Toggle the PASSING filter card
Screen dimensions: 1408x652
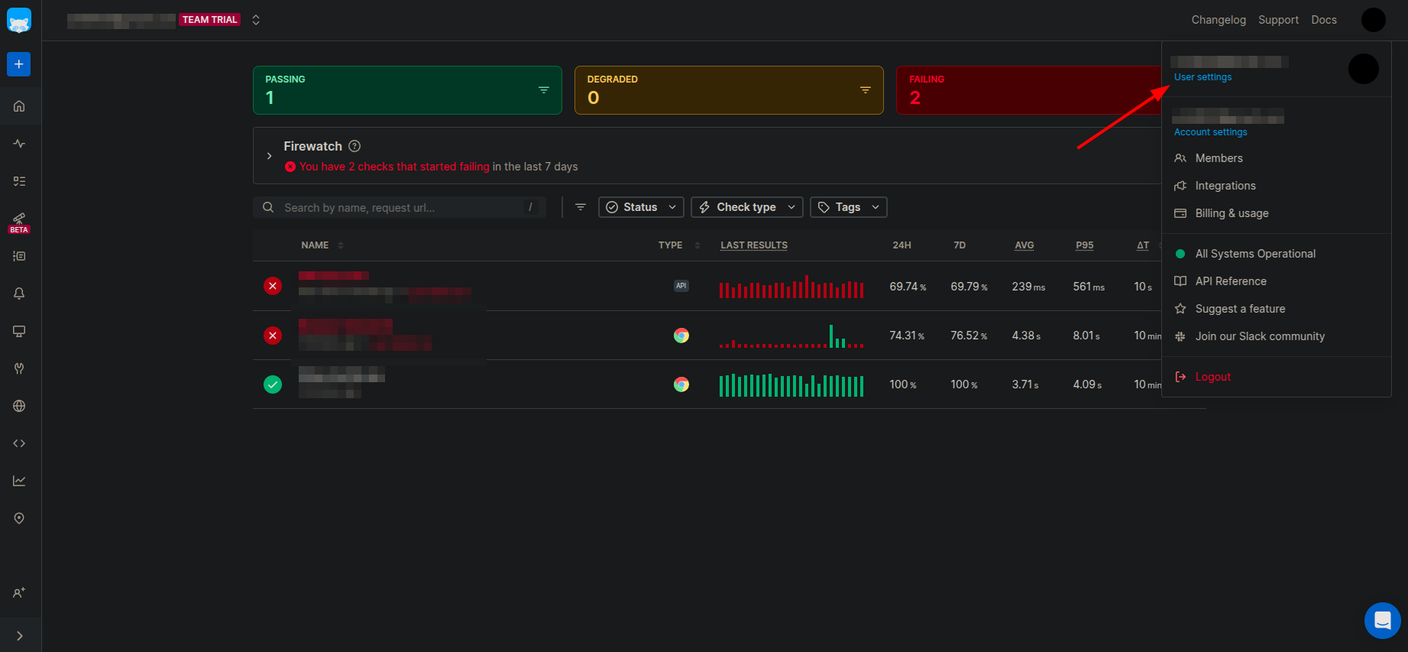(x=407, y=90)
